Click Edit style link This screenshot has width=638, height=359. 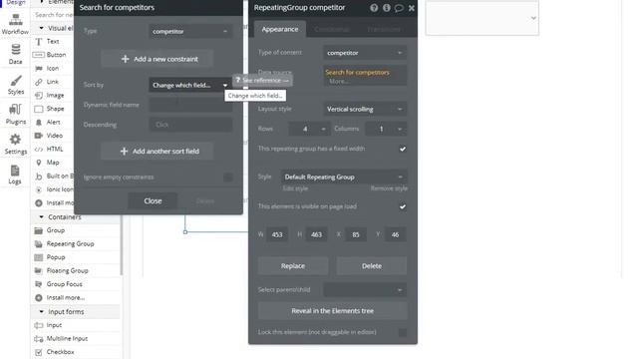coord(295,188)
